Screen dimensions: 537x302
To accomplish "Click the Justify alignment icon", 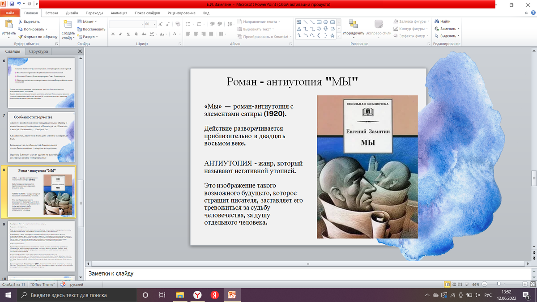I will point(211,34).
